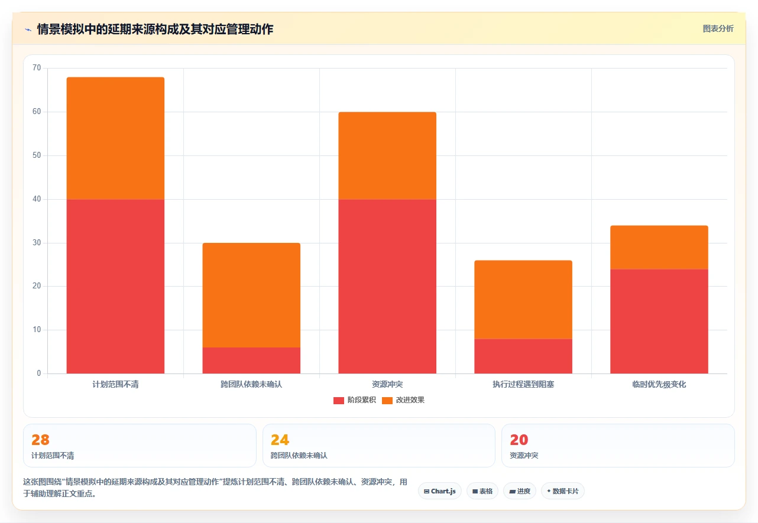Select the red bar segment for 临时优先级变化
758x523 pixels.
coord(659,321)
